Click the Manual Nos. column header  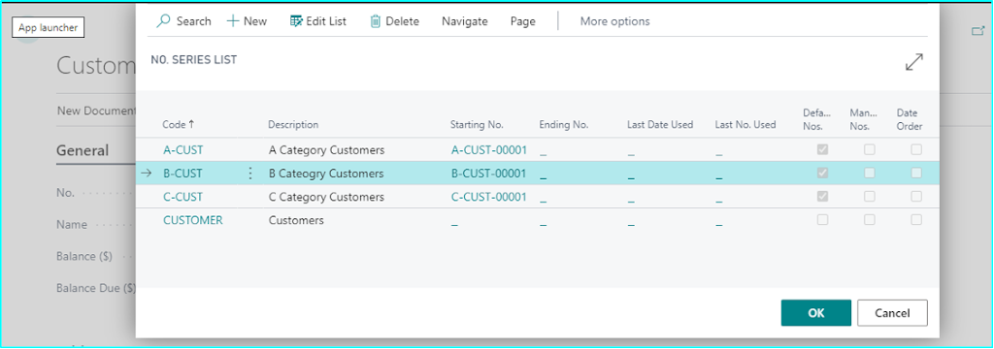coord(863,119)
